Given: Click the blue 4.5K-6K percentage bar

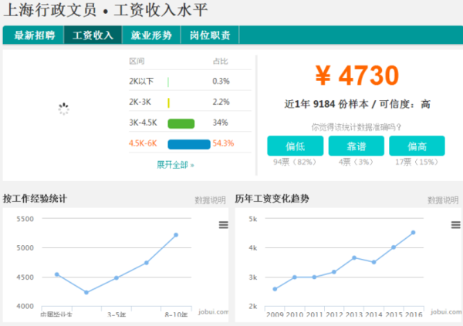Looking at the screenshot, I should 189,144.
